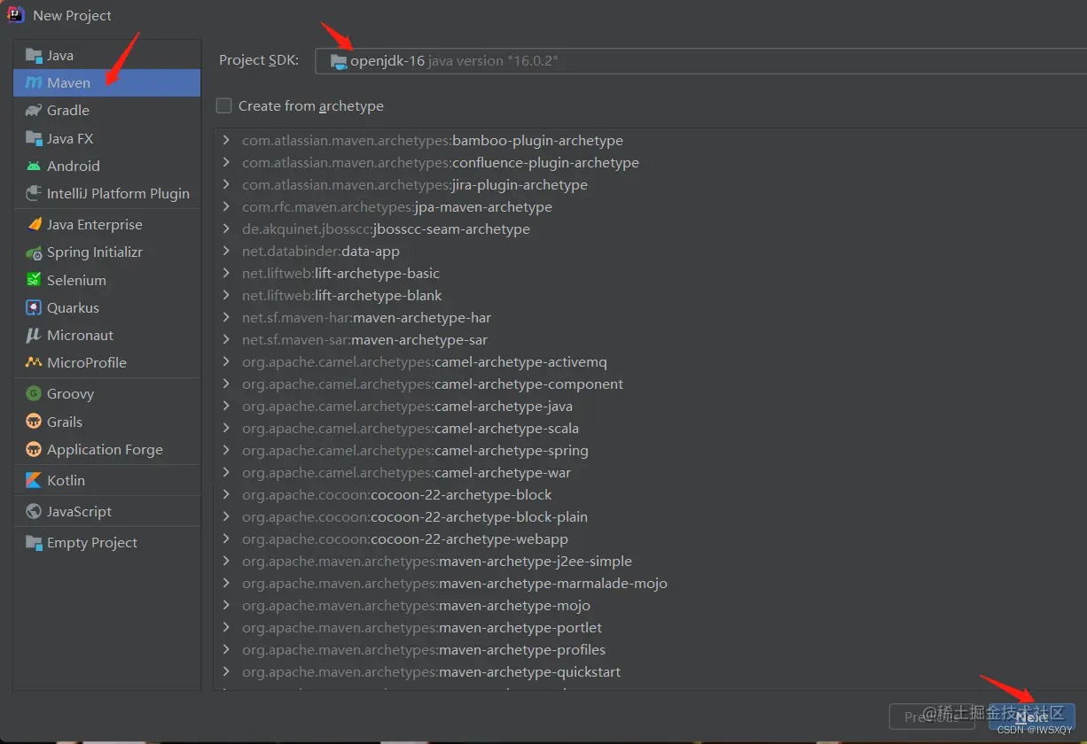Viewport: 1087px width, 744px height.
Task: Click the Maven 'm' icon
Action: [34, 82]
